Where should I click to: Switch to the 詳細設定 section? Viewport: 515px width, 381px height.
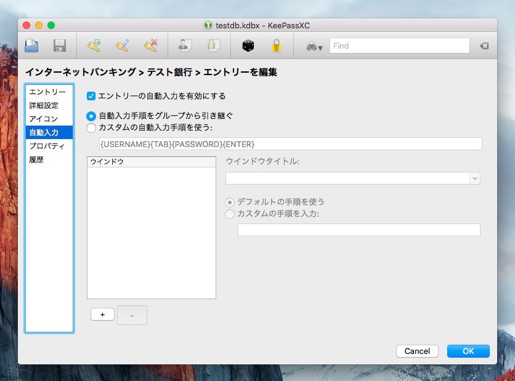point(44,105)
